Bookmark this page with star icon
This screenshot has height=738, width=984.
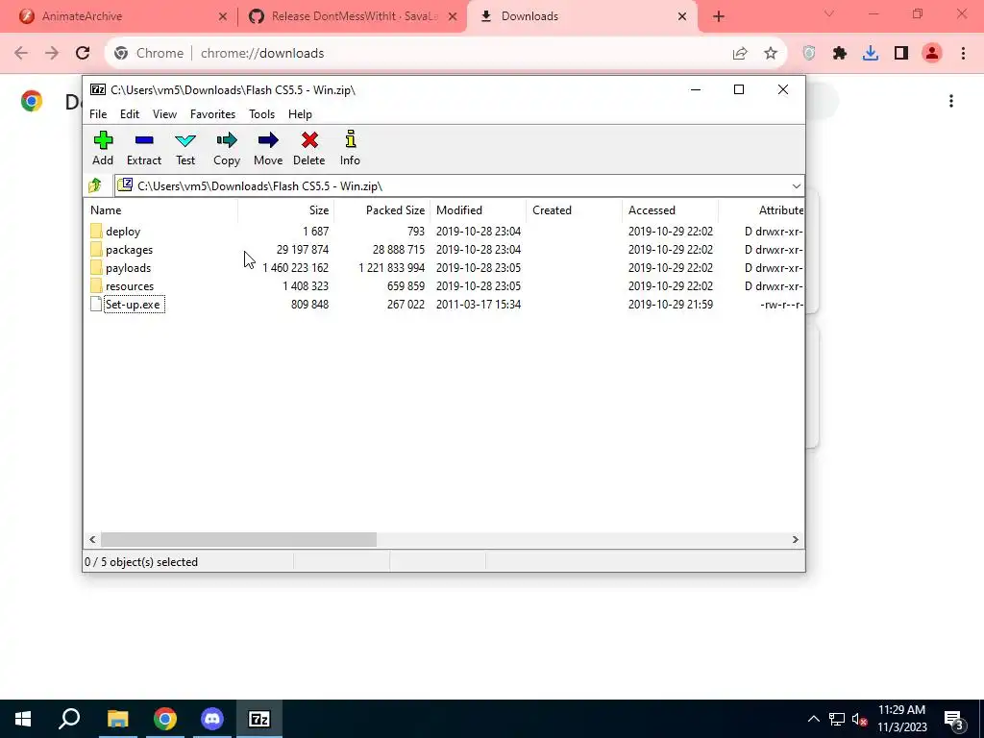click(x=771, y=54)
